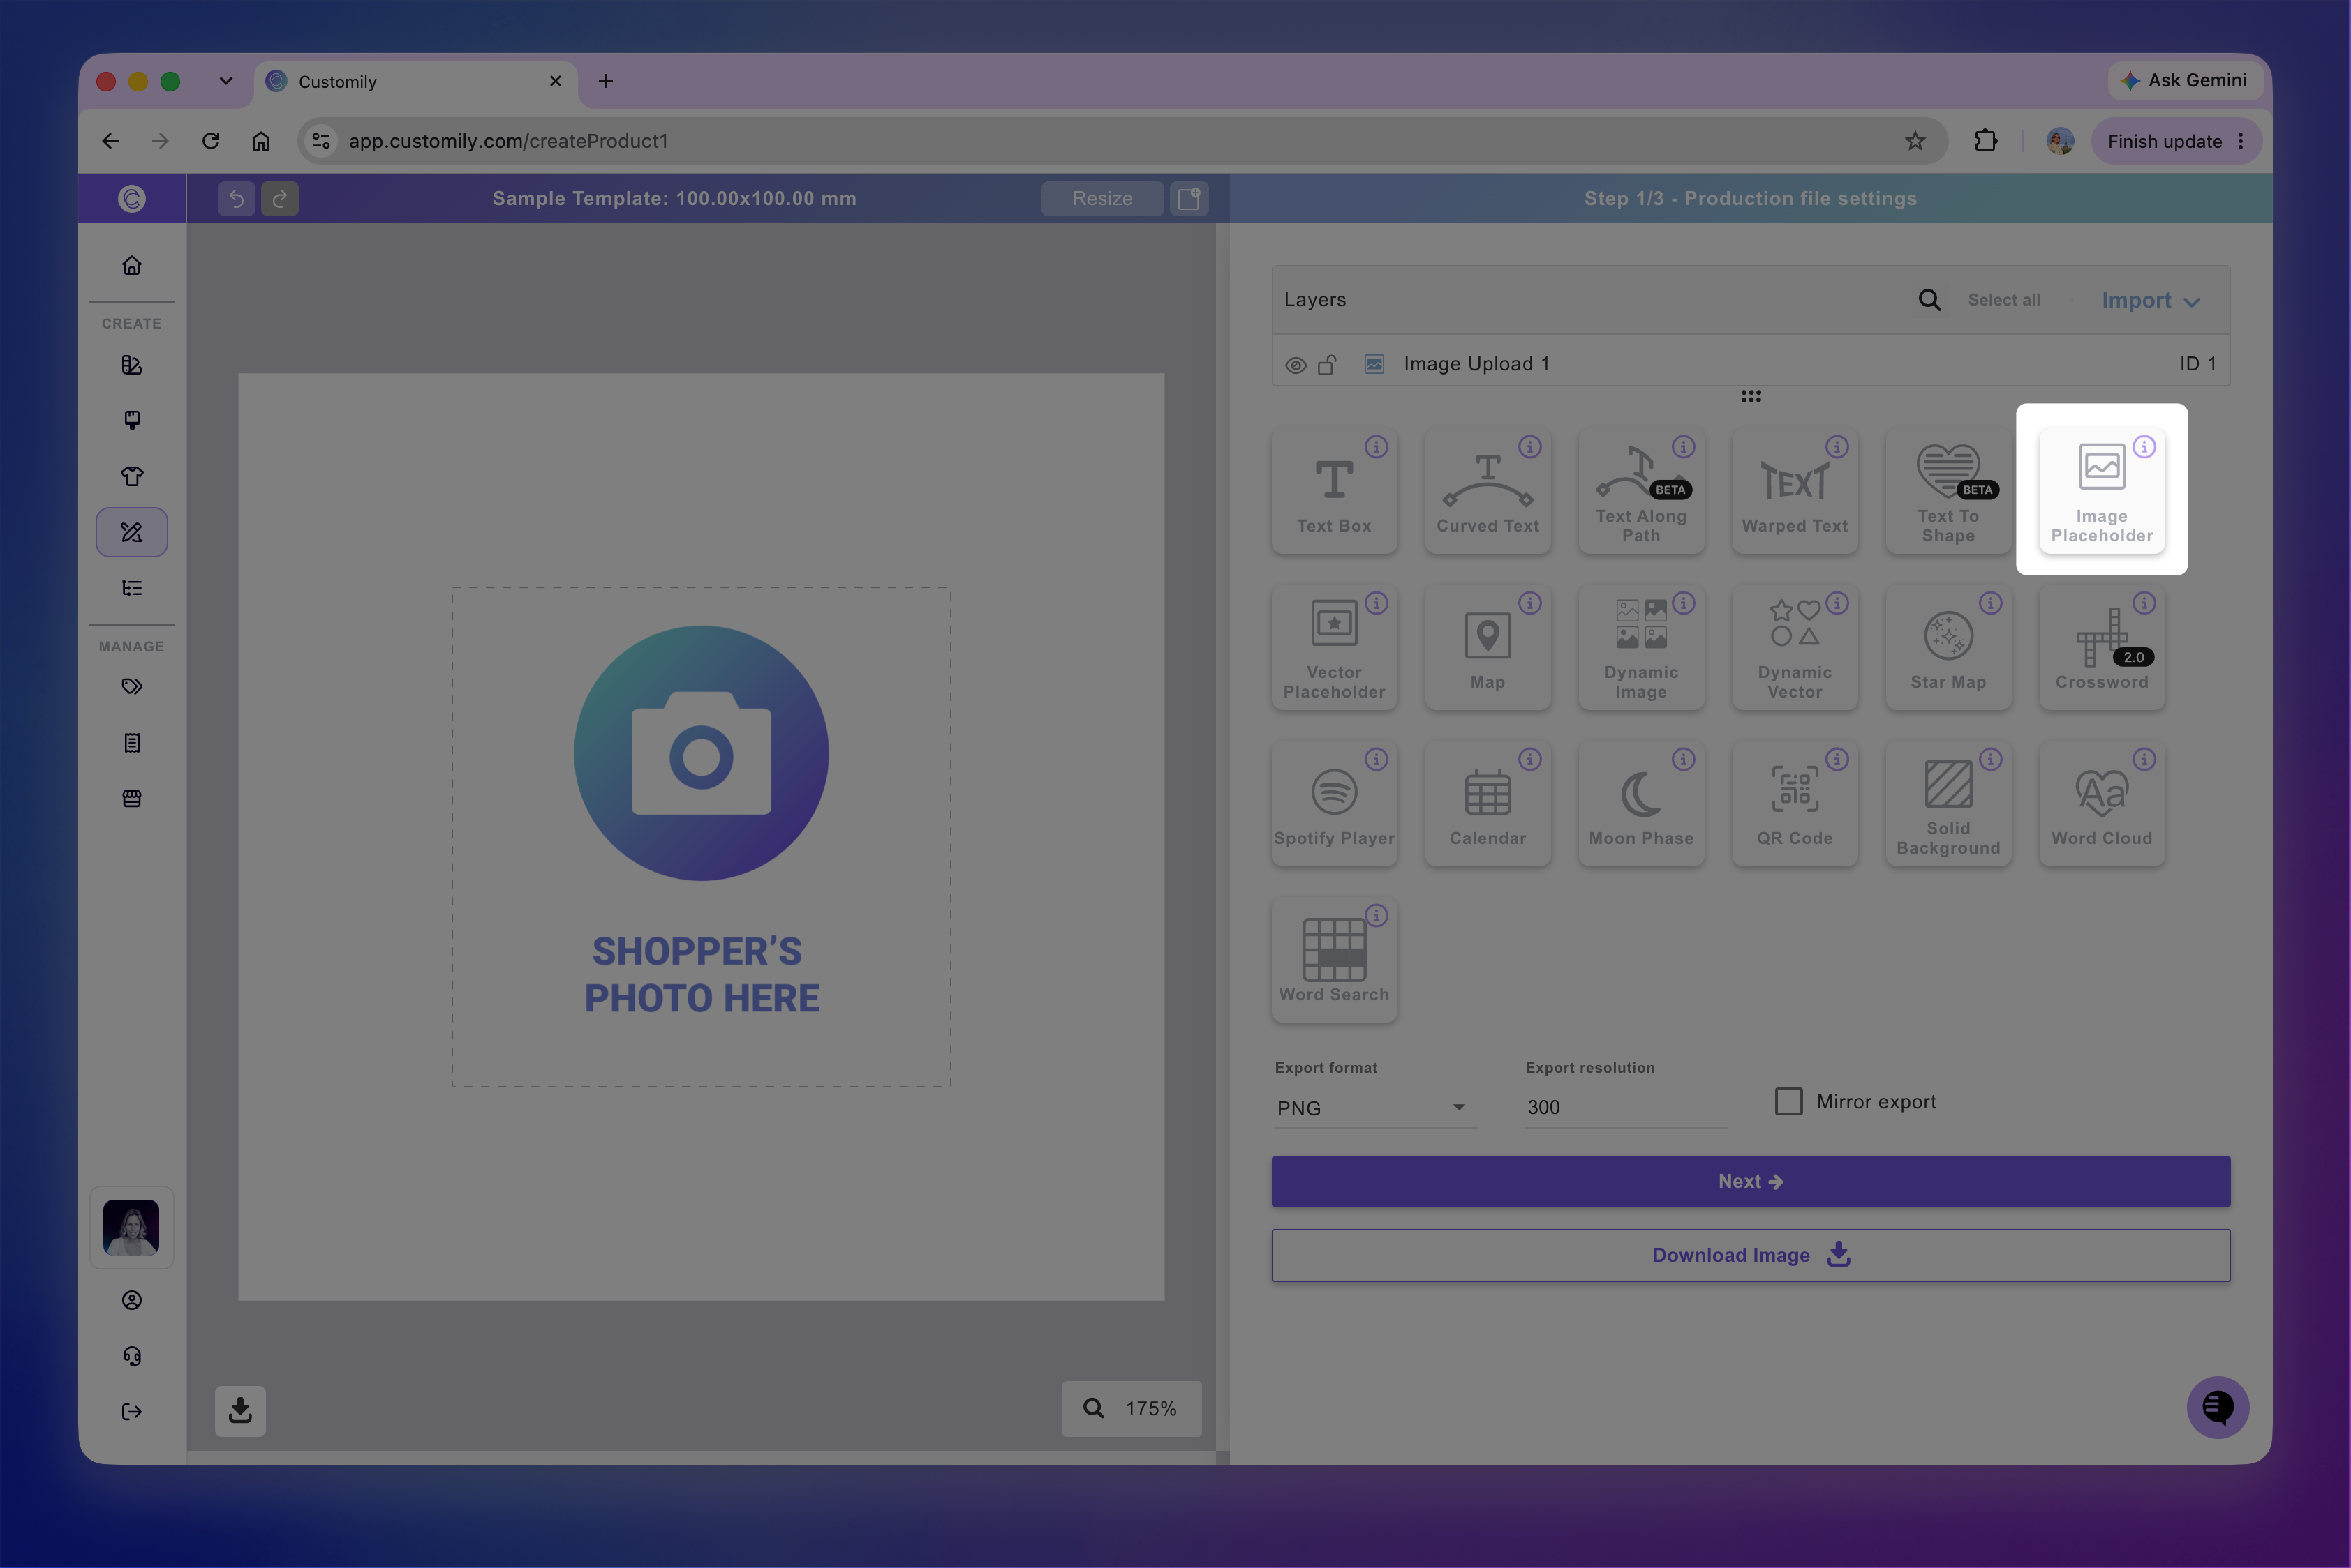2351x1568 pixels.
Task: Add a Spotify Player element
Action: pos(1334,803)
